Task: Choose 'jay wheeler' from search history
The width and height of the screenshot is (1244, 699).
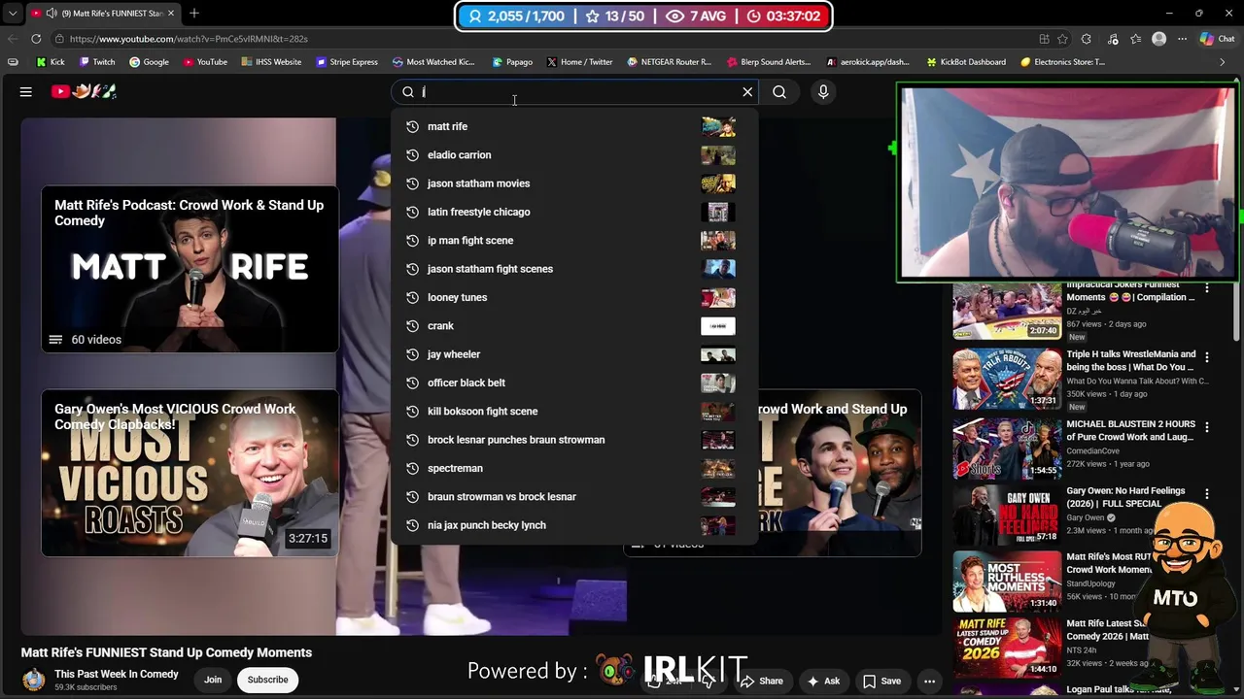Action: point(574,354)
